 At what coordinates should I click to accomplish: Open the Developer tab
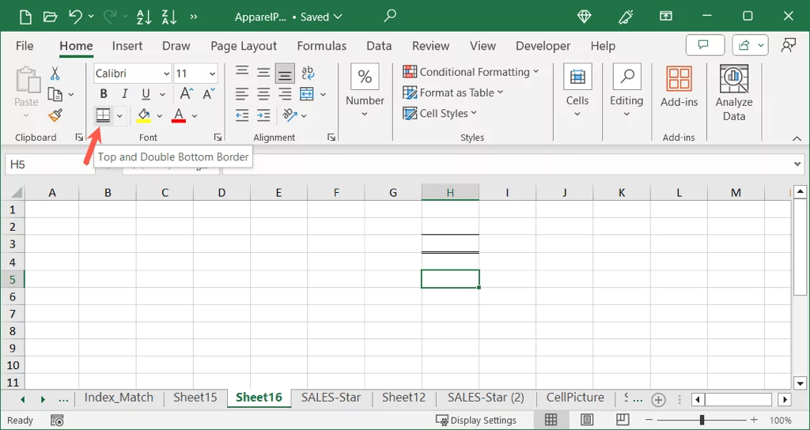[543, 46]
